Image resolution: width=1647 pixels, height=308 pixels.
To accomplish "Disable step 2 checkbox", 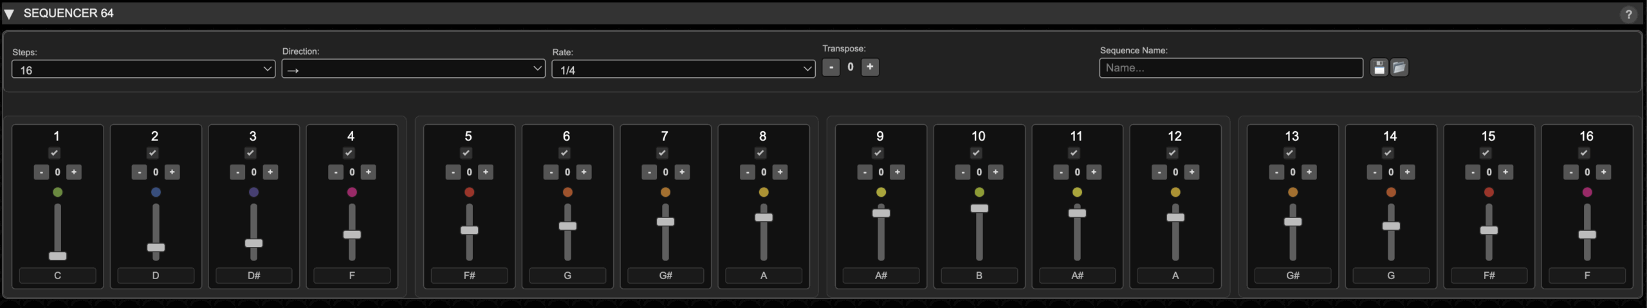I will [152, 153].
